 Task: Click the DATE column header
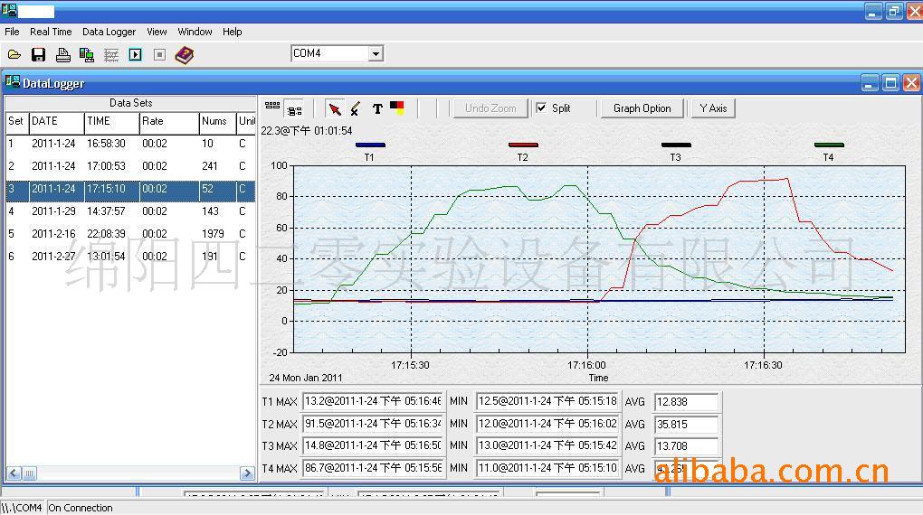click(56, 122)
